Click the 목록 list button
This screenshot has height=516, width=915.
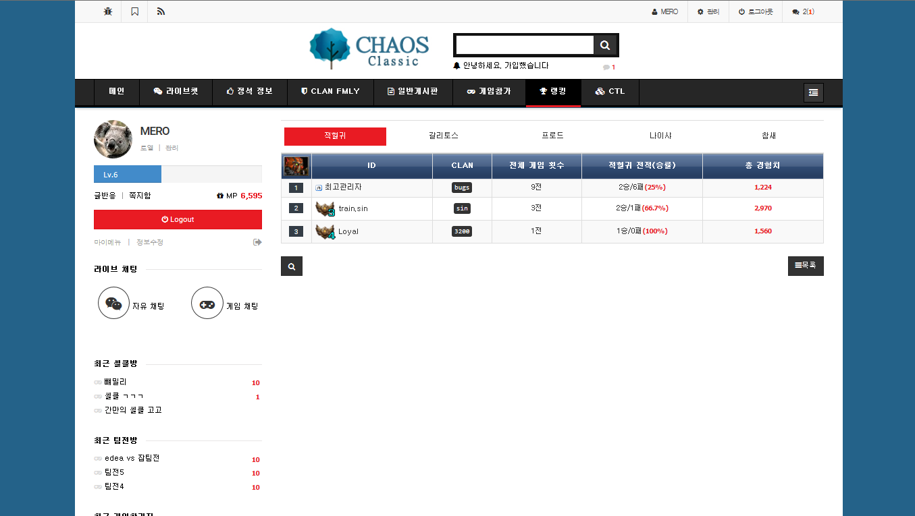tap(806, 266)
